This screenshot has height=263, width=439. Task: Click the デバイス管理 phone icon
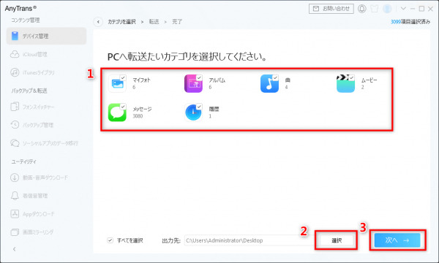(x=15, y=36)
